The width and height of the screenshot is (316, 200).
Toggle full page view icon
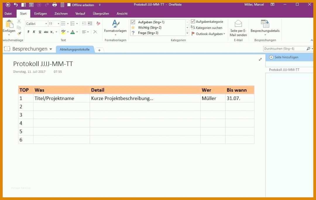[31, 5]
